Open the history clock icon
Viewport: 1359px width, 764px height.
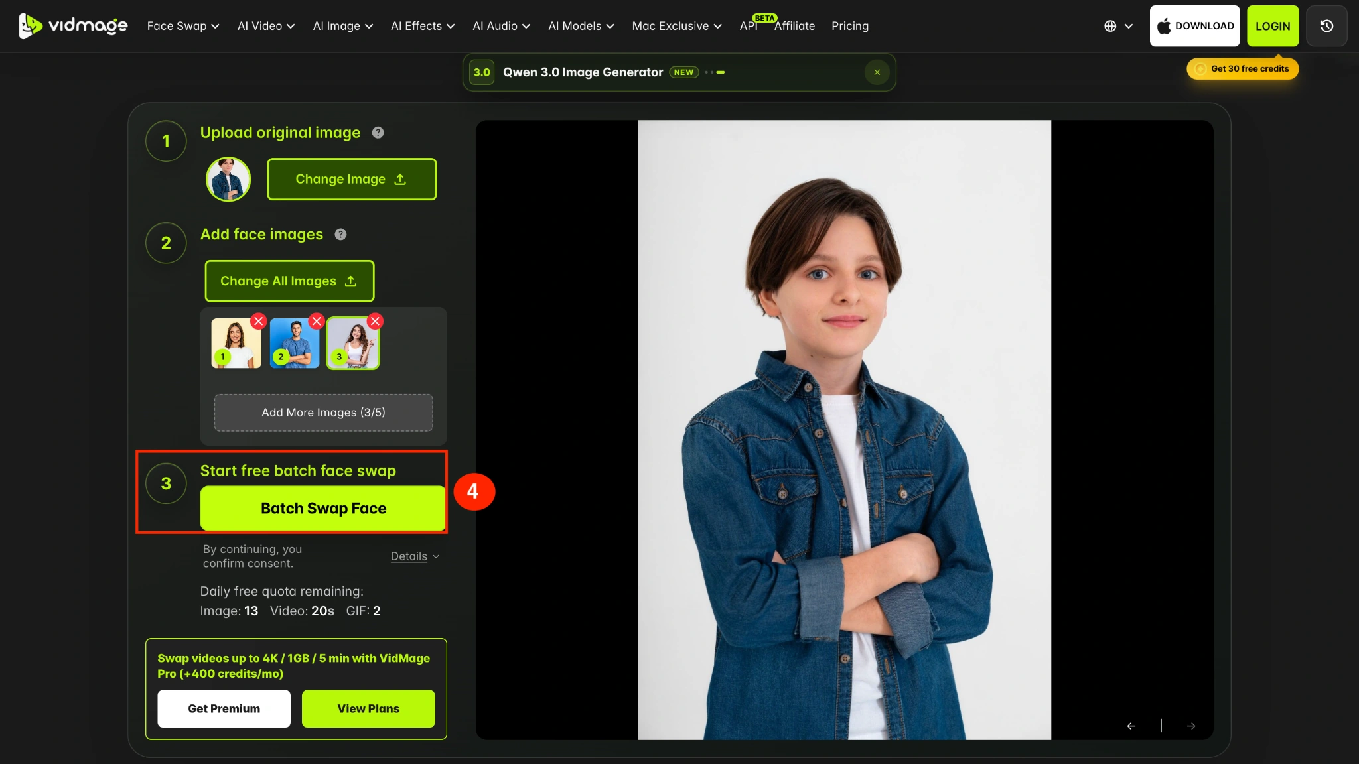pyautogui.click(x=1326, y=26)
